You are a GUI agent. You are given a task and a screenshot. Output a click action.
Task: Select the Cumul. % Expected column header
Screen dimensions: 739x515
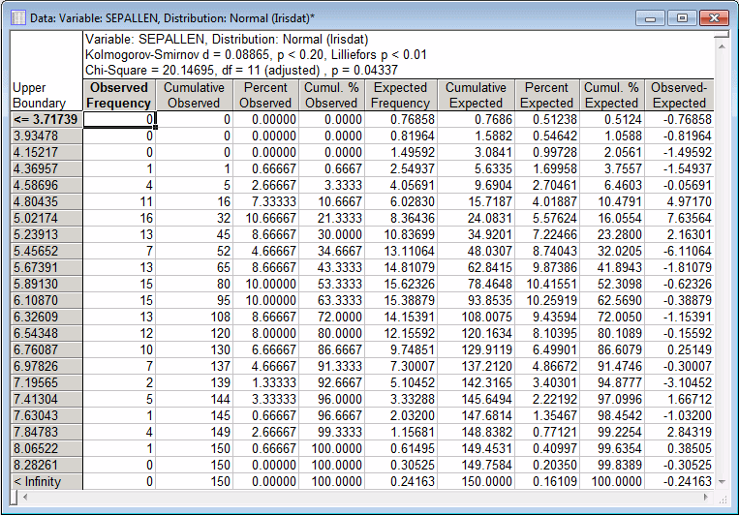[x=611, y=95]
